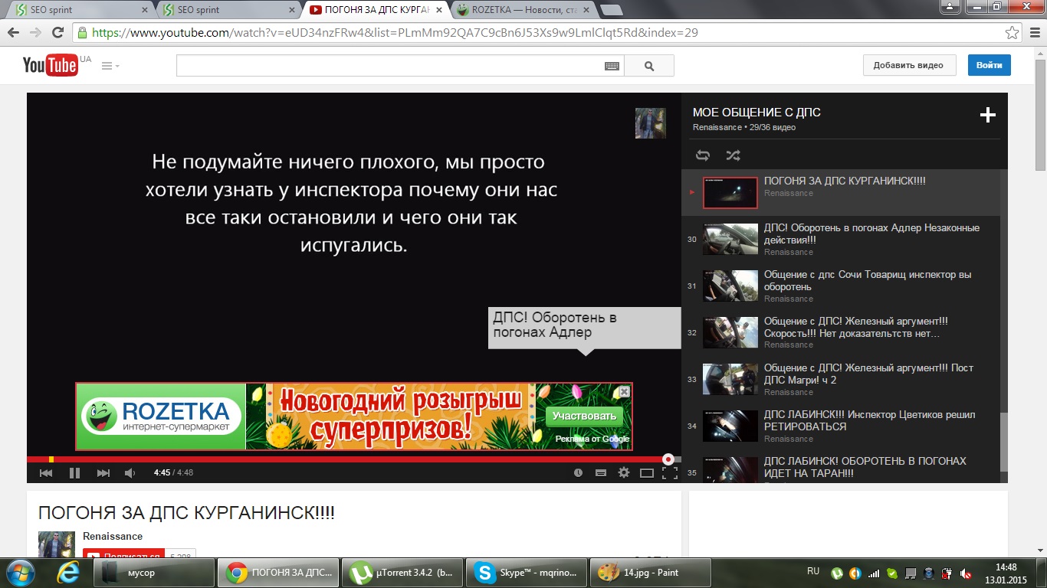Image resolution: width=1047 pixels, height=588 pixels.
Task: Toggle playlist repeat loop icon
Action: coord(703,155)
